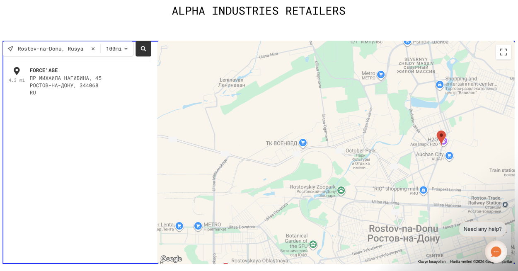Click the Auchan City cart icon
This screenshot has width=518, height=271.
[x=449, y=156]
